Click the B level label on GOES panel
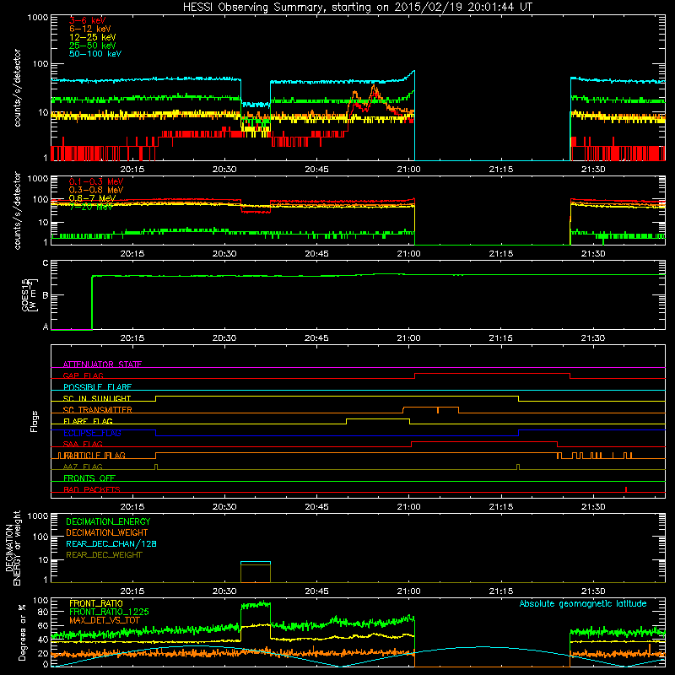675x675 pixels. [x=46, y=295]
